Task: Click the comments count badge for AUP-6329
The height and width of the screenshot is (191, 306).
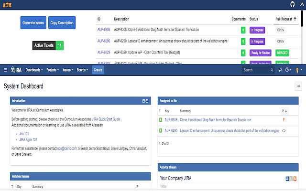Action: point(243,53)
